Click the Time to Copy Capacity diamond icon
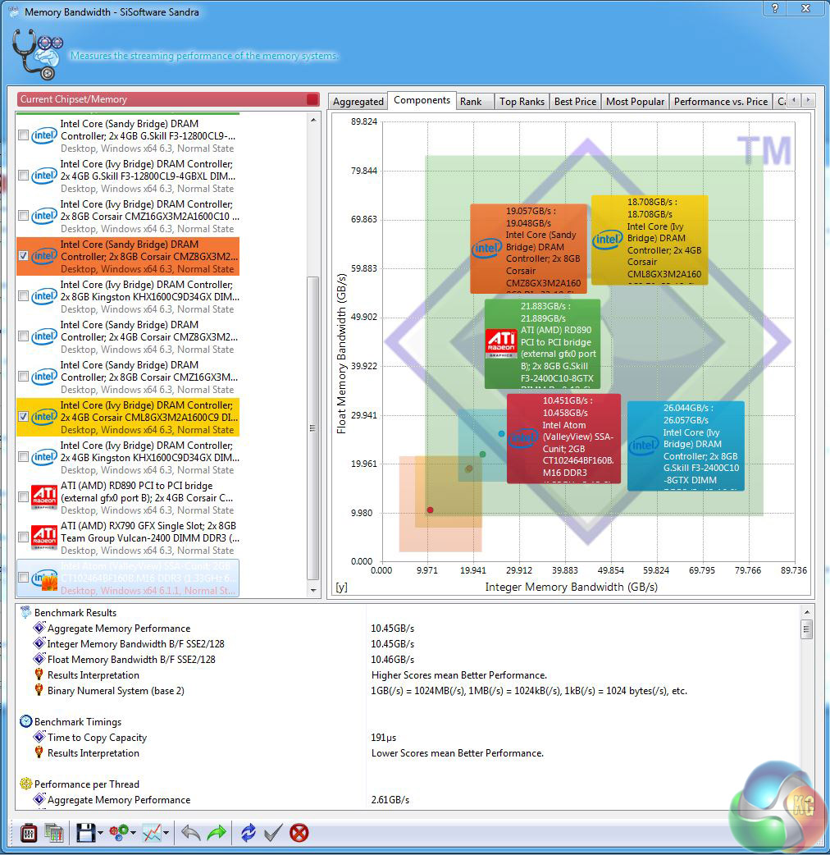This screenshot has height=855, width=830. coord(39,737)
